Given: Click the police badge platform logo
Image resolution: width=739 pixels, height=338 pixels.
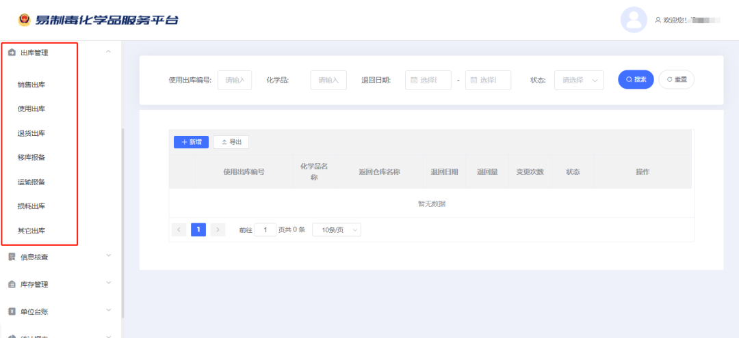Looking at the screenshot, I should pos(25,19).
